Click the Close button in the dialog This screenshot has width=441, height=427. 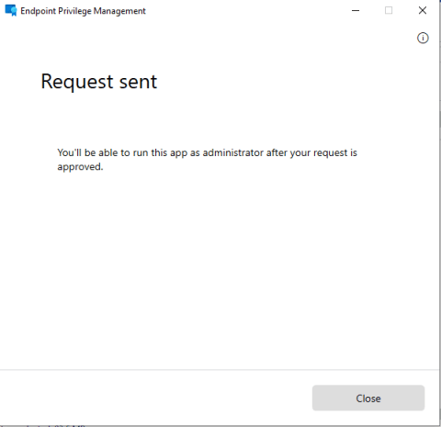[x=368, y=398]
